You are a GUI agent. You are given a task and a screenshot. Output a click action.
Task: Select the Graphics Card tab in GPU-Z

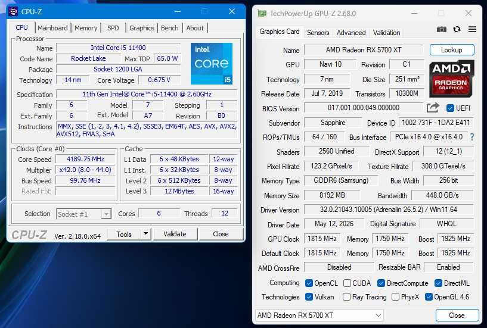[x=279, y=32]
